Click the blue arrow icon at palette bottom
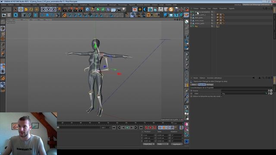This screenshot has width=276, height=155. (187, 142)
